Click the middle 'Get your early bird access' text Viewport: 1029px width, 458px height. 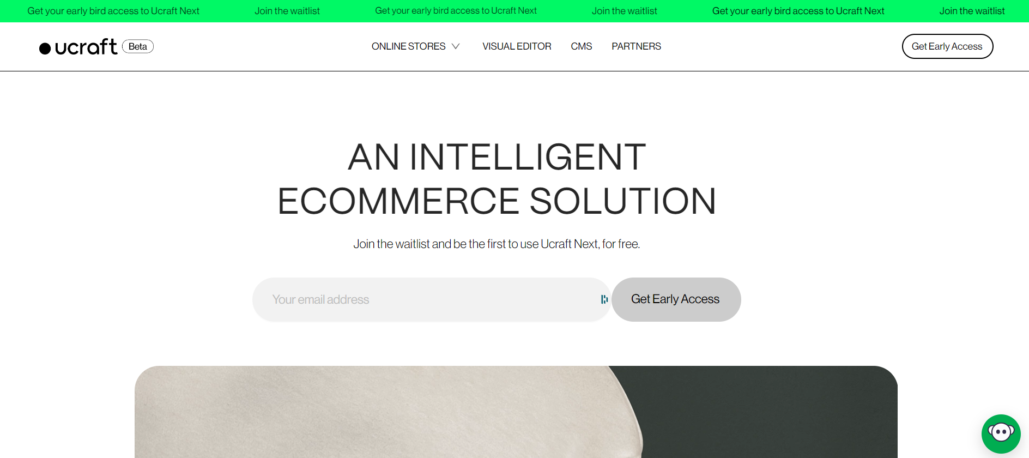click(456, 11)
